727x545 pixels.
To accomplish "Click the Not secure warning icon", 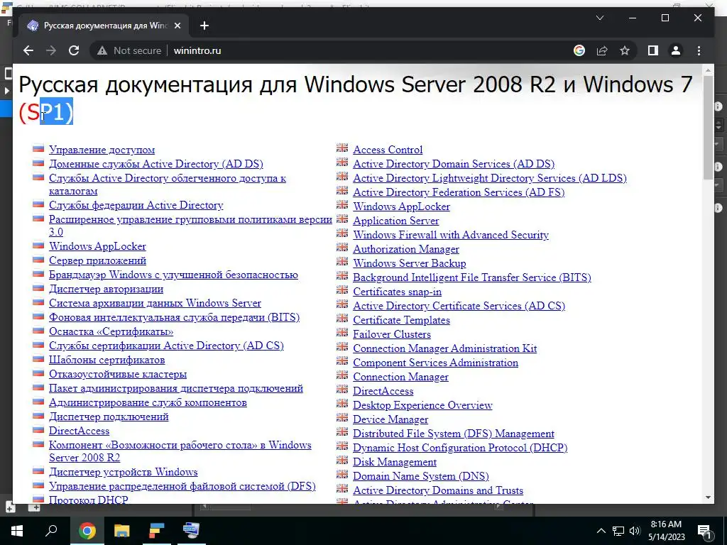I will (102, 51).
